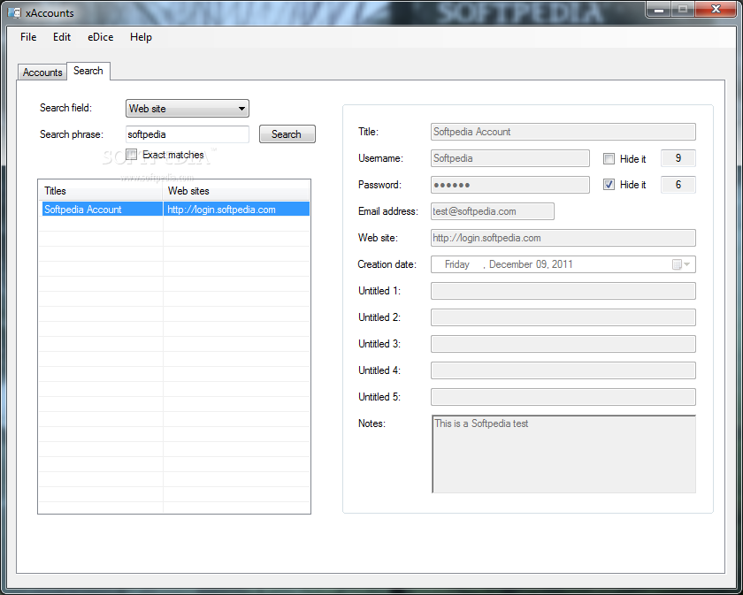Click the Search phrase input box

[188, 134]
